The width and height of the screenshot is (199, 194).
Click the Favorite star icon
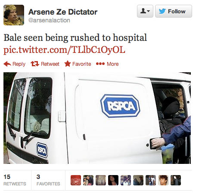(68, 64)
